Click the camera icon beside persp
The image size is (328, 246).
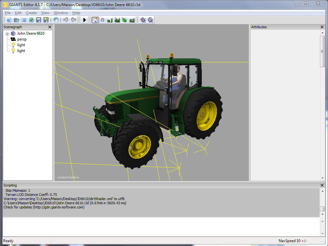tap(13, 39)
